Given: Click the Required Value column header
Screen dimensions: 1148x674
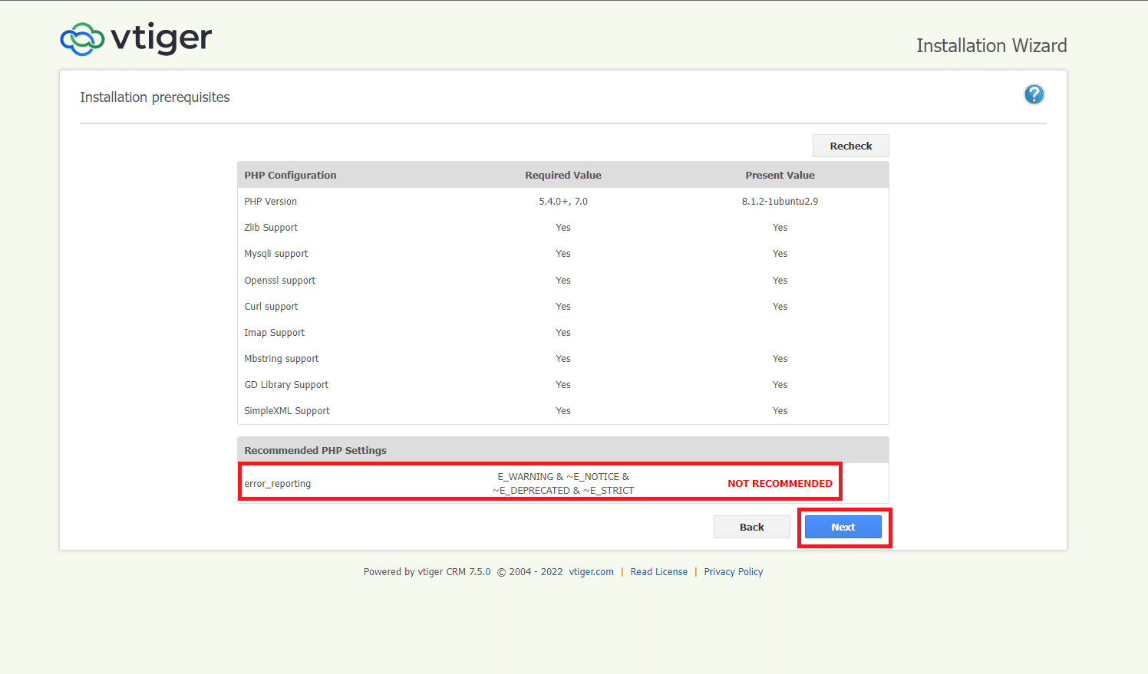Looking at the screenshot, I should point(563,175).
